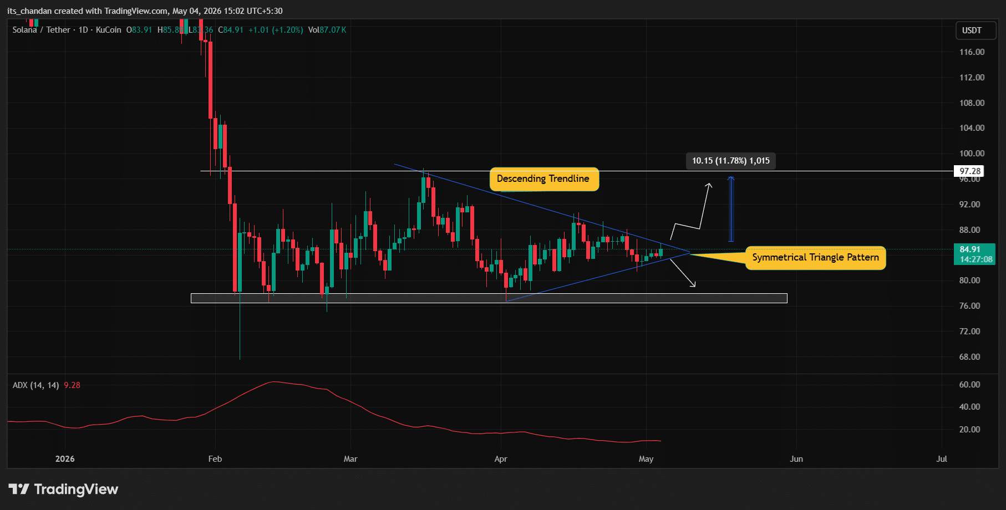Image resolution: width=1006 pixels, height=510 pixels.
Task: Click the 97.28 price level tag
Action: pos(970,171)
